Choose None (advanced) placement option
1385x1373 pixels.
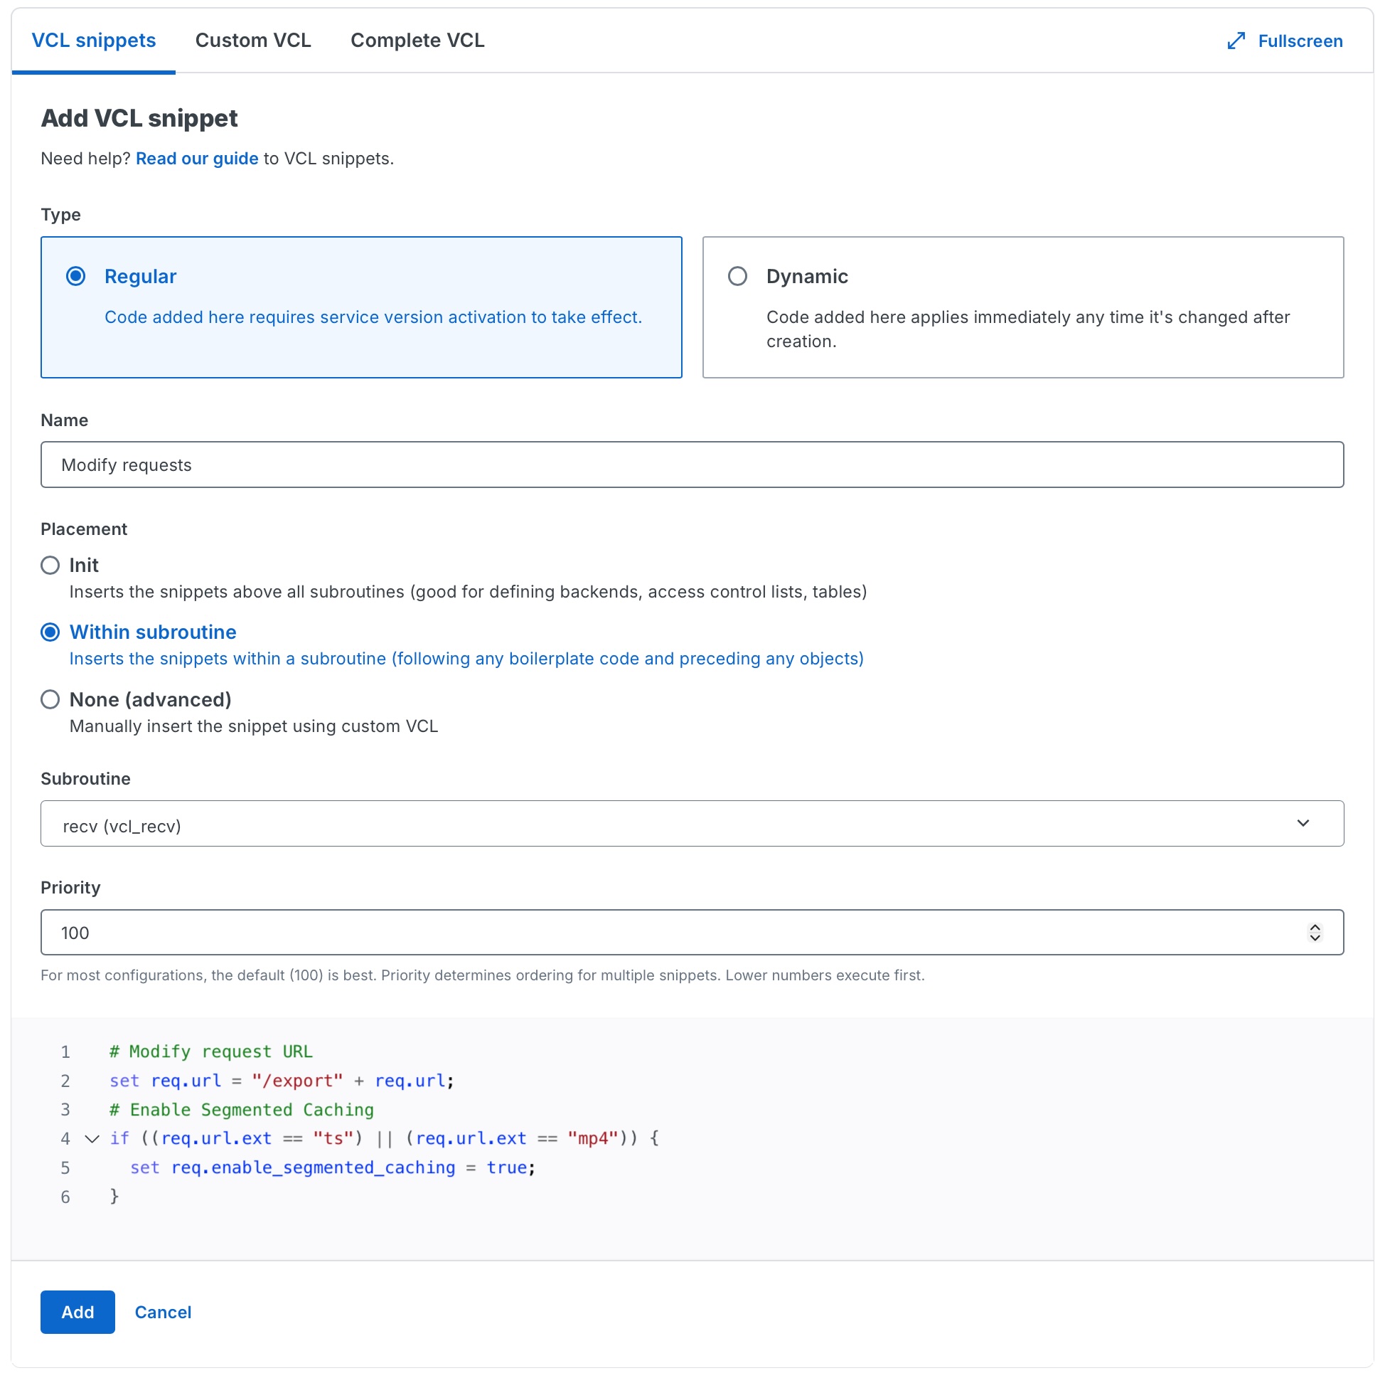[50, 699]
